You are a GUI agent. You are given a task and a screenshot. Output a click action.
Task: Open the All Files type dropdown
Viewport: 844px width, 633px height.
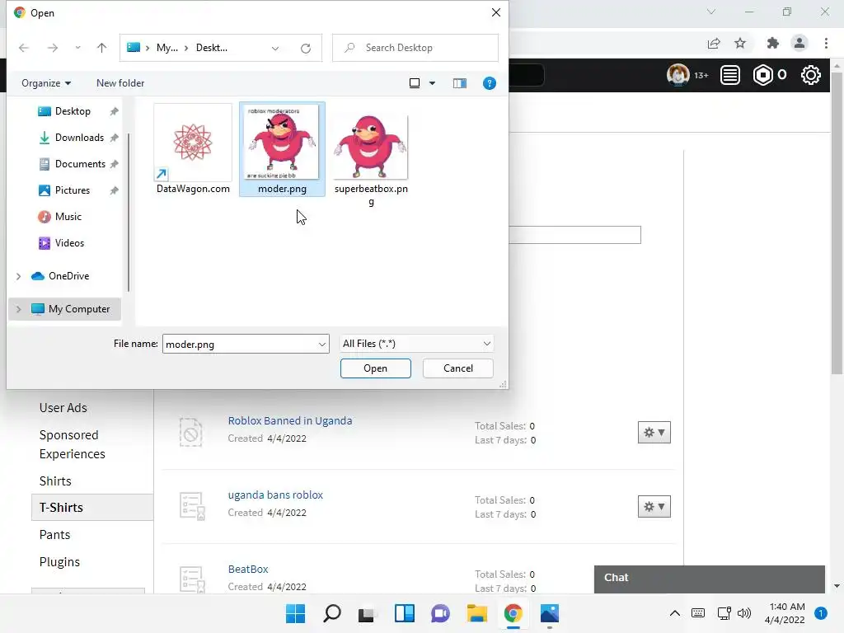coord(416,344)
